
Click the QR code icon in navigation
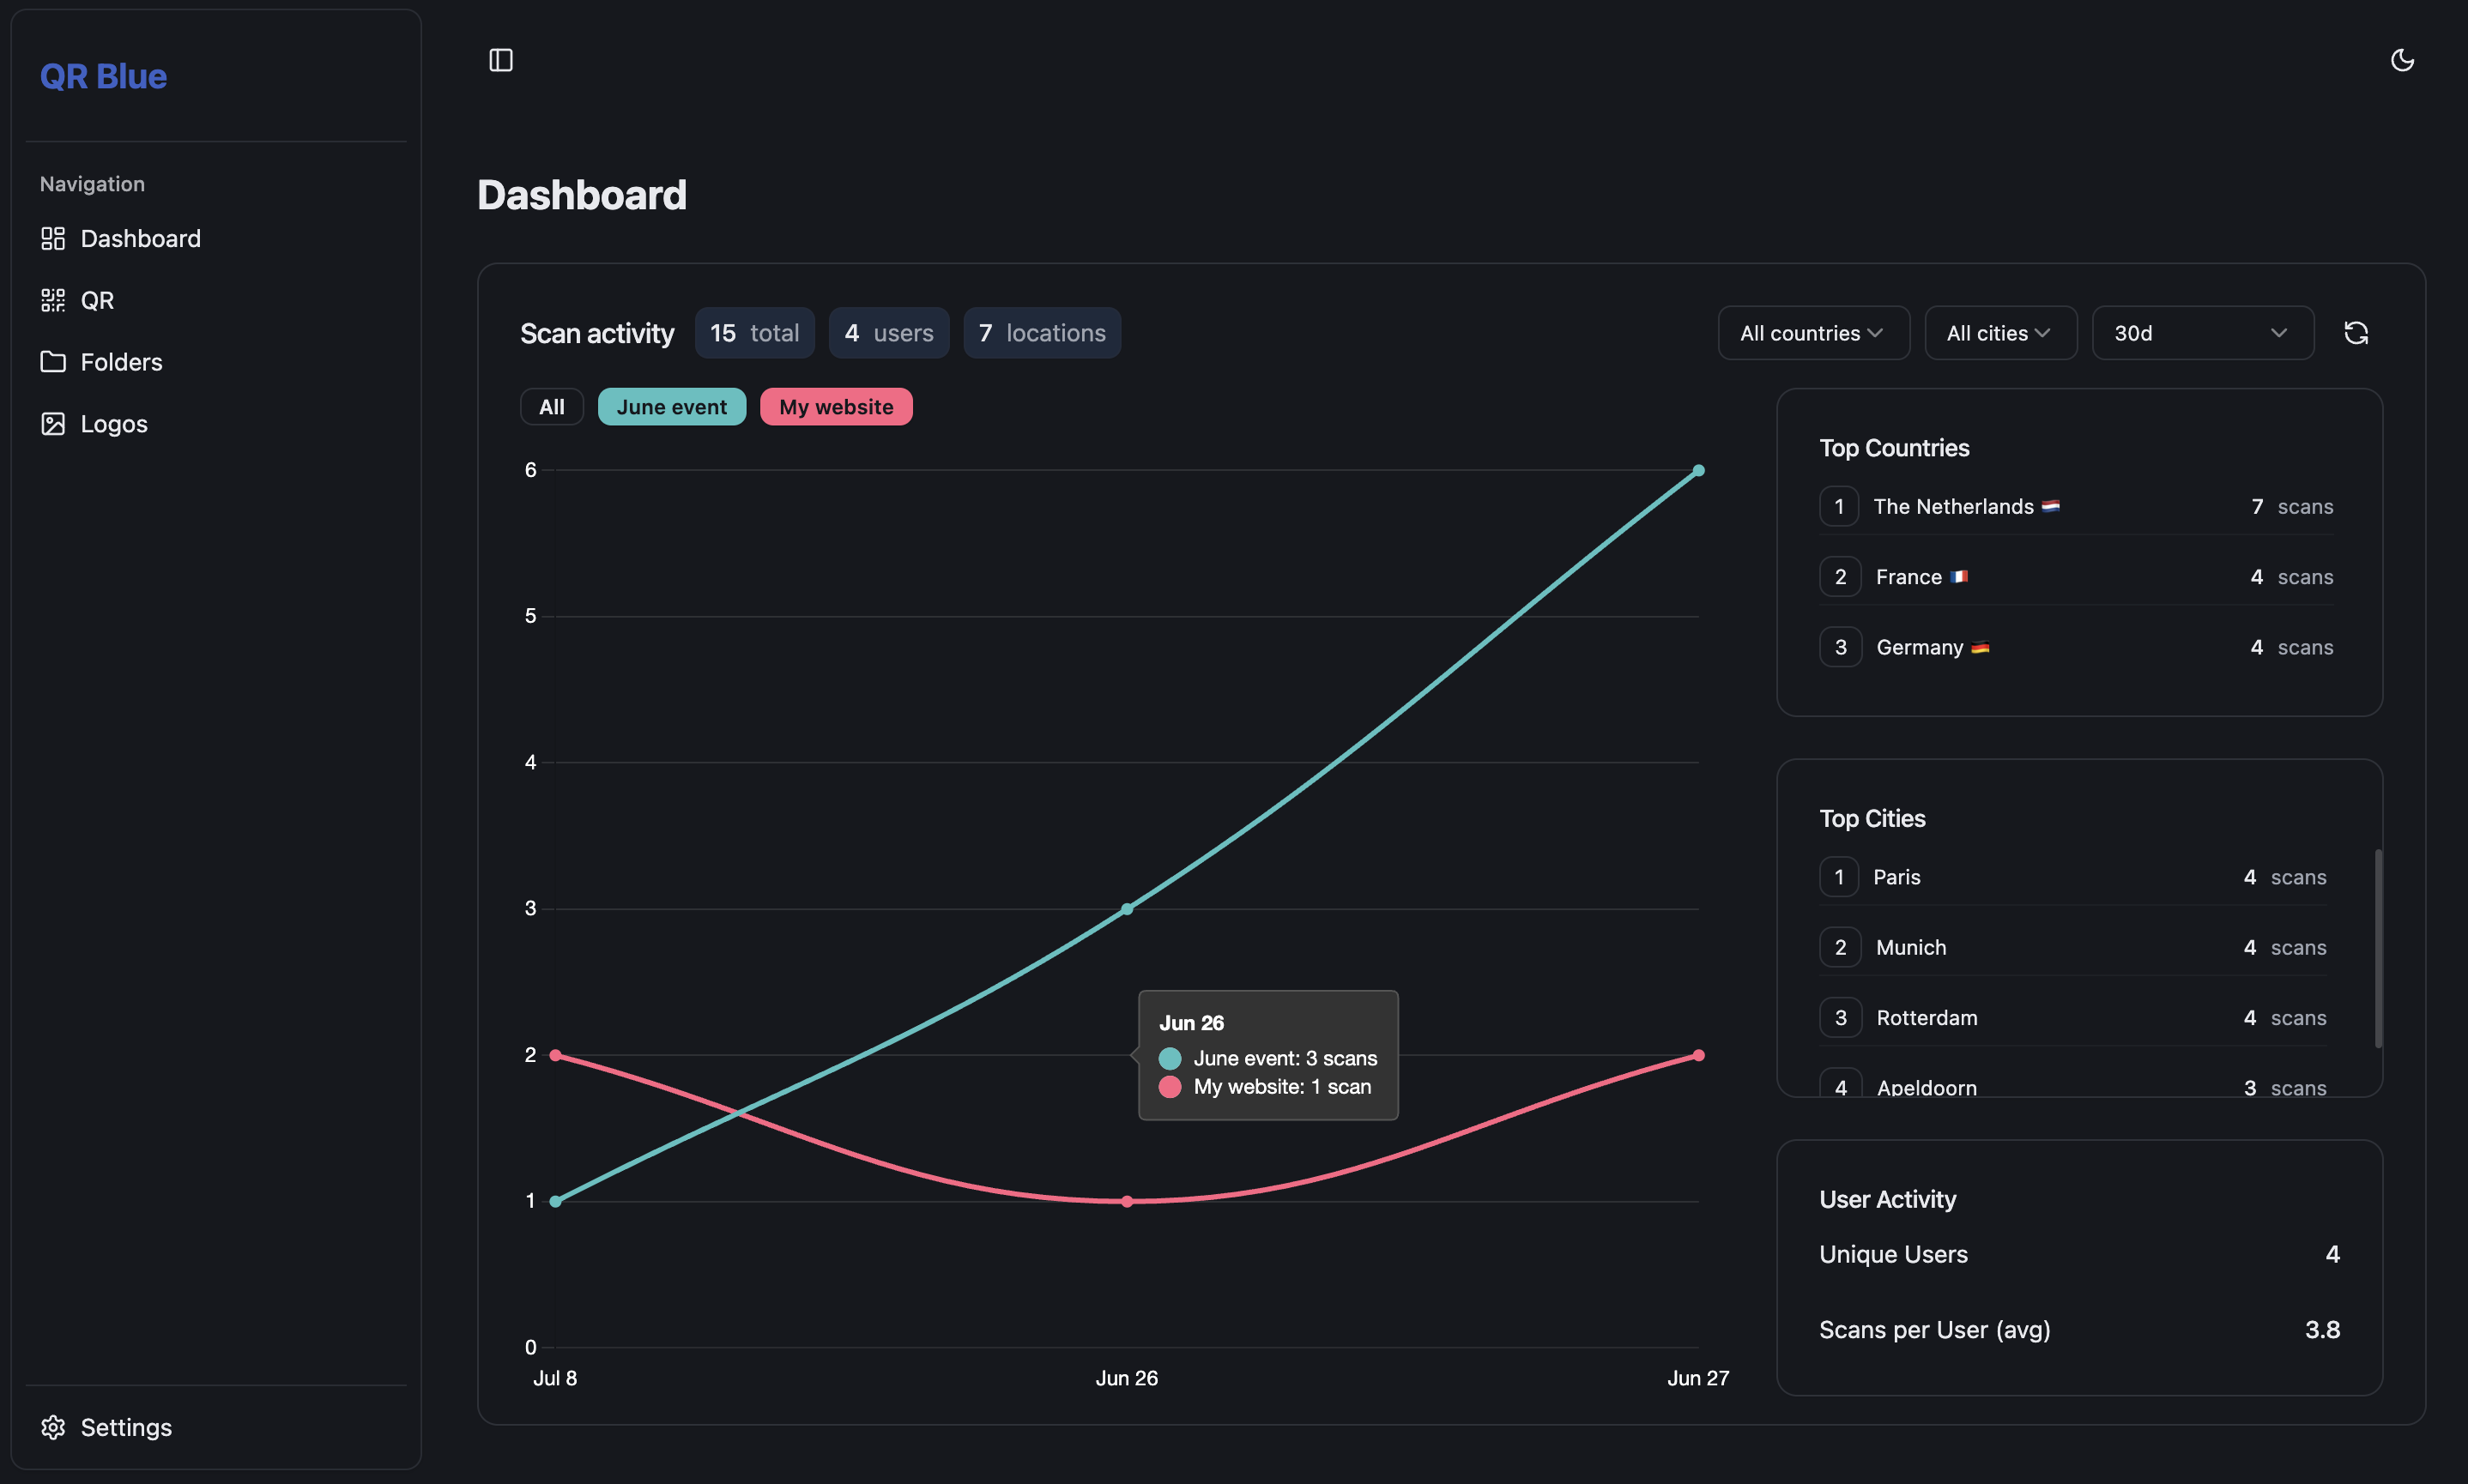(x=53, y=299)
